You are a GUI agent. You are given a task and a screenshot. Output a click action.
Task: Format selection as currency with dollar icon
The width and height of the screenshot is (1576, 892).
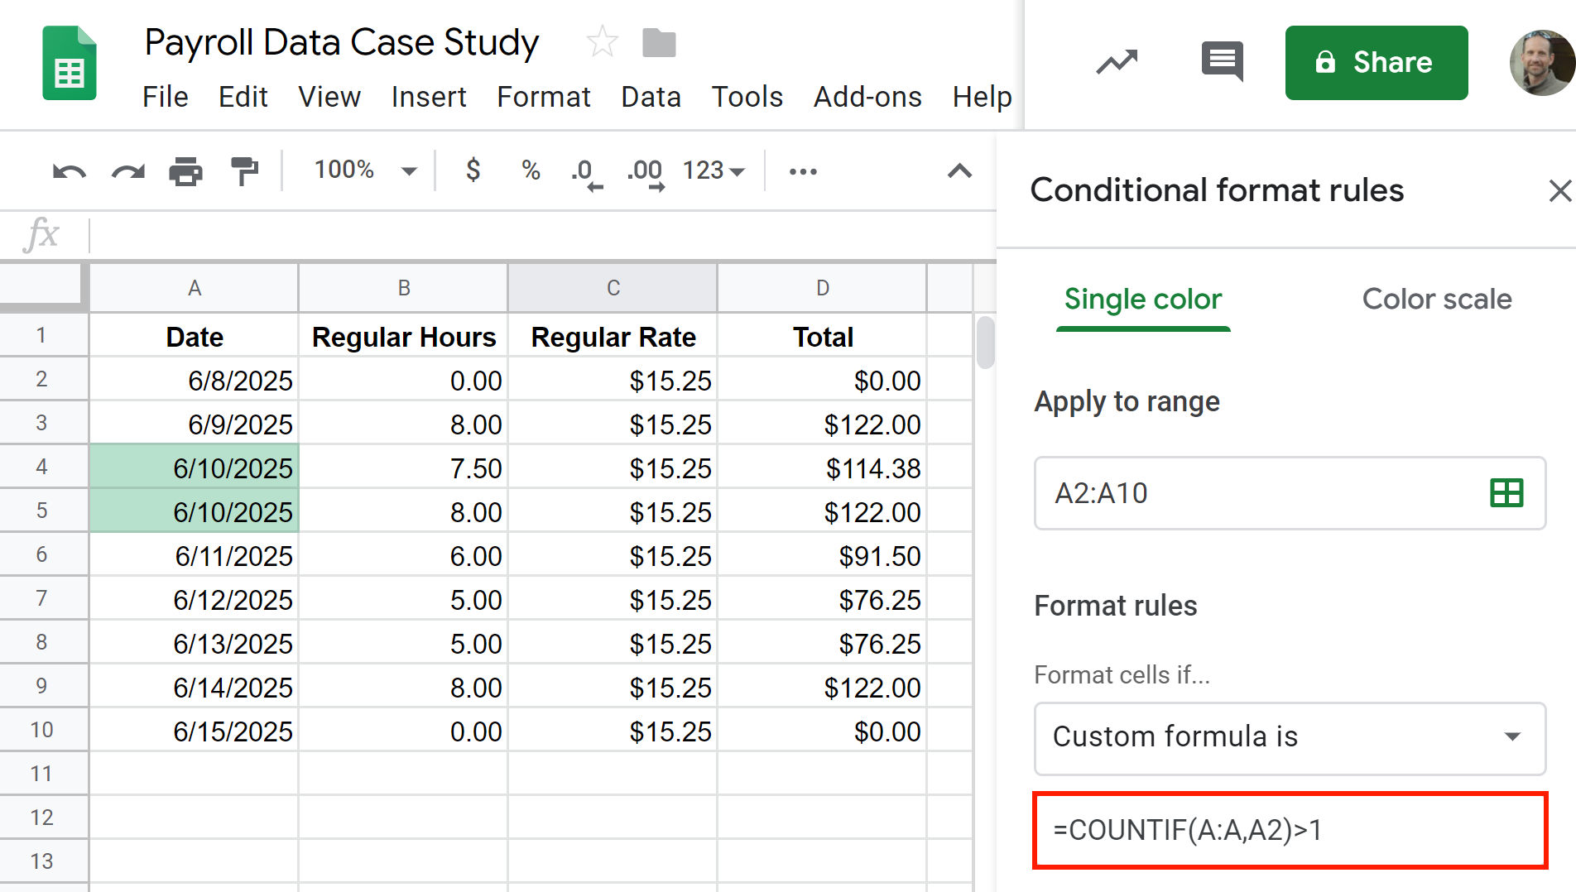coord(473,170)
